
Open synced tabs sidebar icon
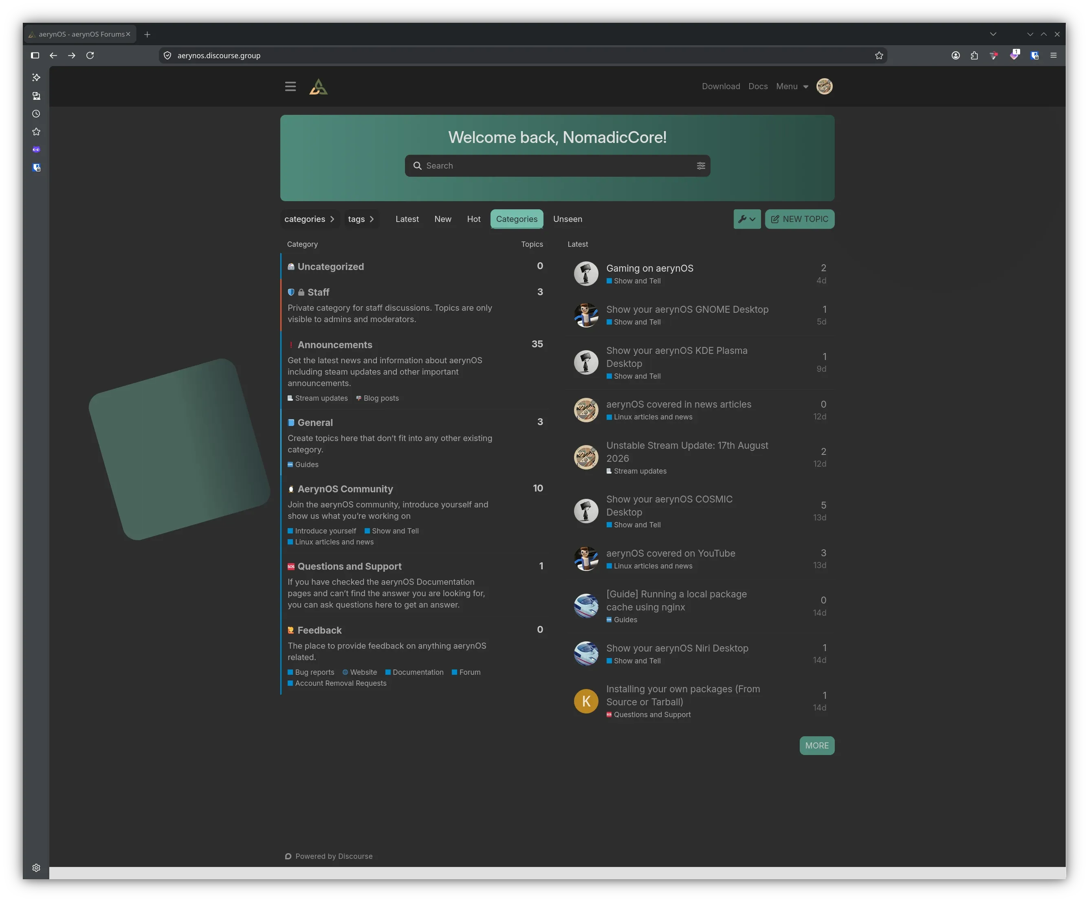point(36,96)
